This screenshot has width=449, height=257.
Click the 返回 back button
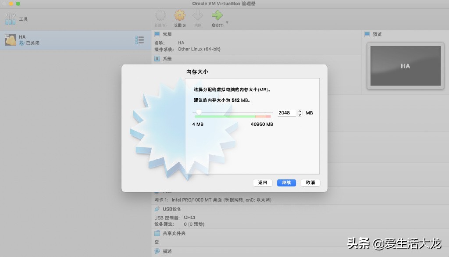(262, 183)
